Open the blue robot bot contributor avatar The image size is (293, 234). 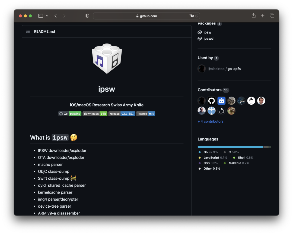[x=221, y=101]
